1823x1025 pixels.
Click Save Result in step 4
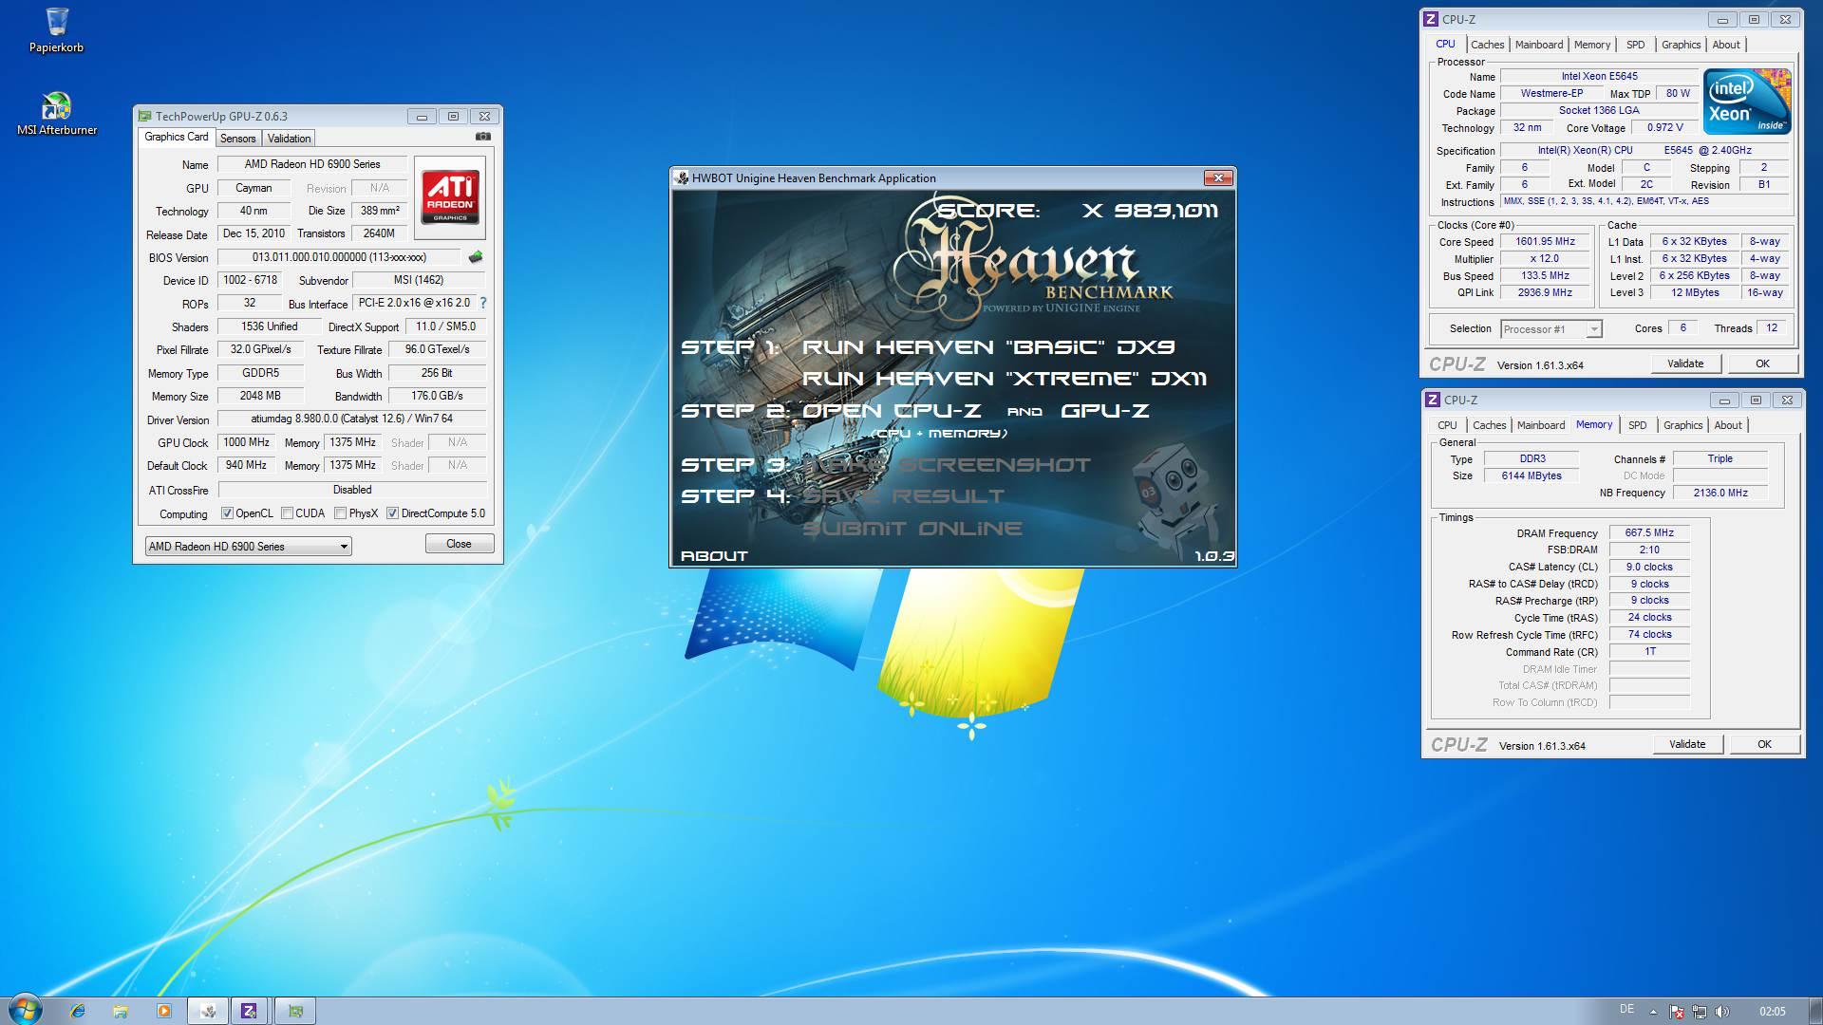click(x=903, y=496)
